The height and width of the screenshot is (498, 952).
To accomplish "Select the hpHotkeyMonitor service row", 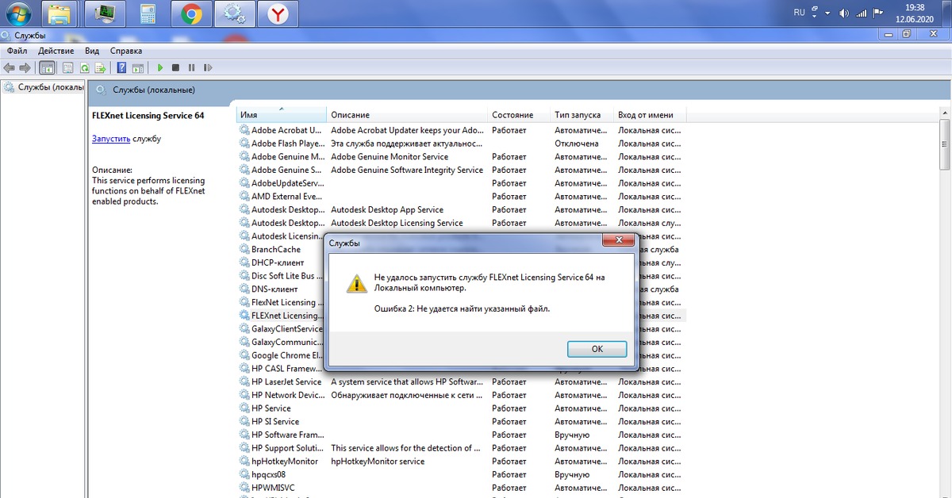I will point(461,461).
